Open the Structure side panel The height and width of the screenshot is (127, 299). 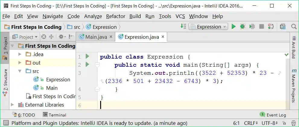point(5,82)
